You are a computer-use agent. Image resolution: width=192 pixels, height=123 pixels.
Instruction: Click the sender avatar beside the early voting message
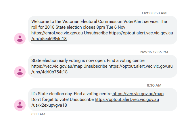(20, 72)
